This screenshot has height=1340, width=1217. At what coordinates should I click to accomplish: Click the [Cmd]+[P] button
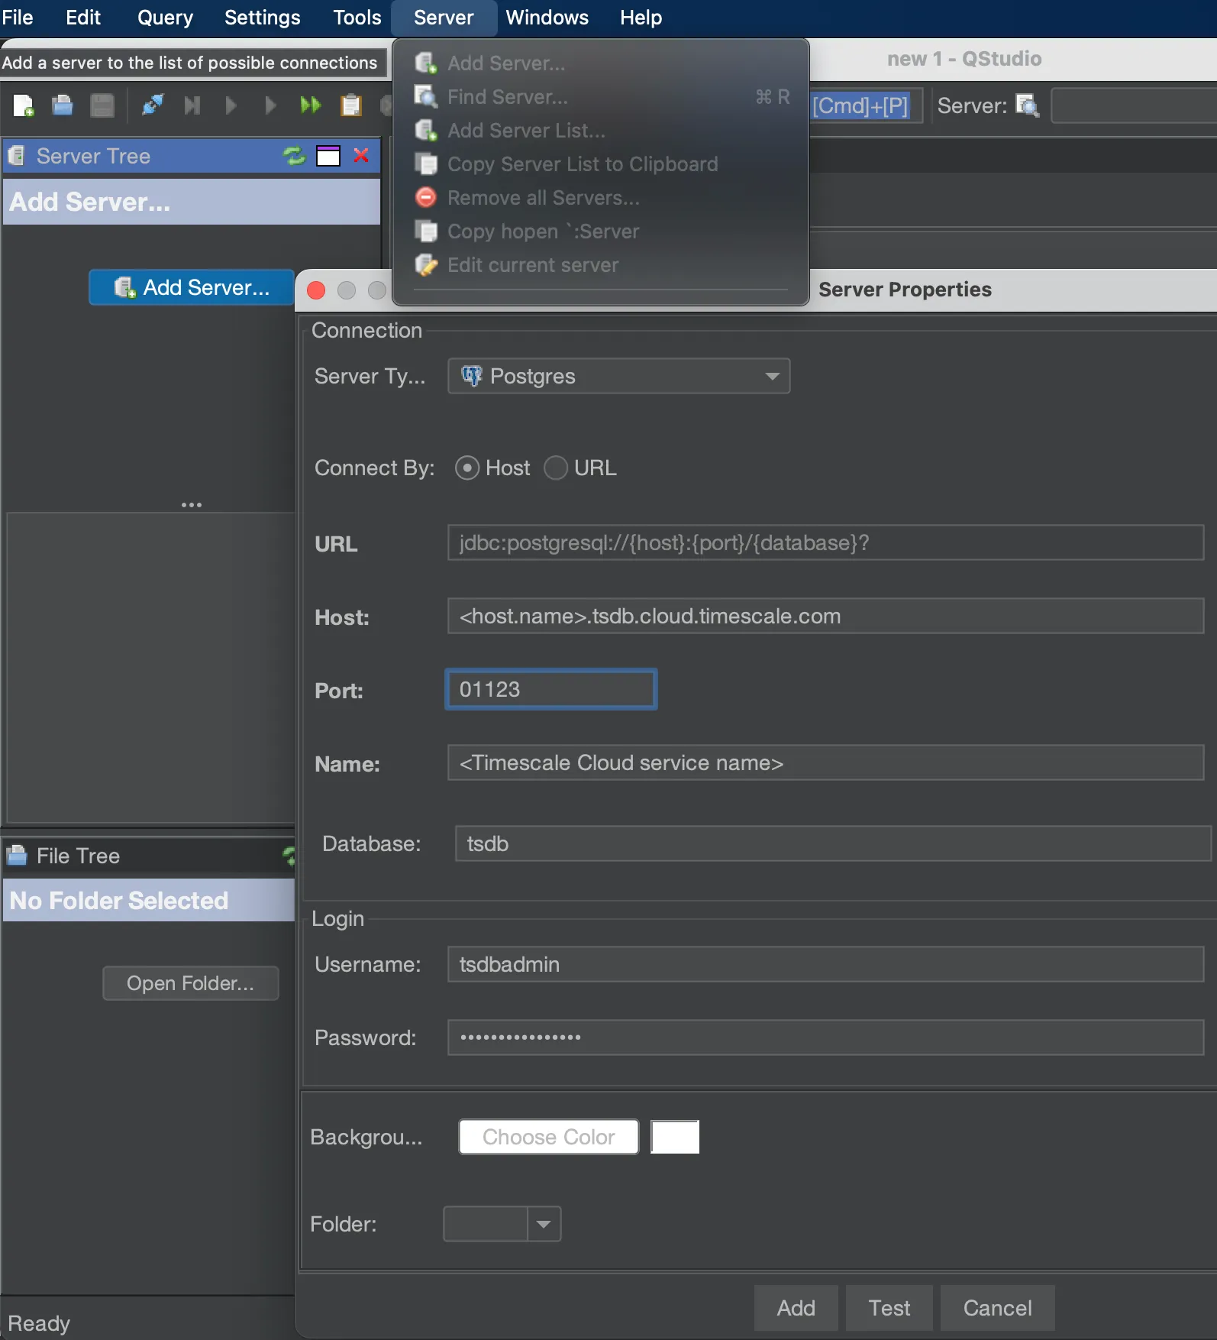pyautogui.click(x=860, y=105)
